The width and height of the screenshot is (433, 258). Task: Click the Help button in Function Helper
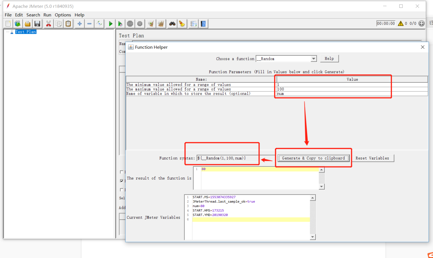pyautogui.click(x=329, y=59)
